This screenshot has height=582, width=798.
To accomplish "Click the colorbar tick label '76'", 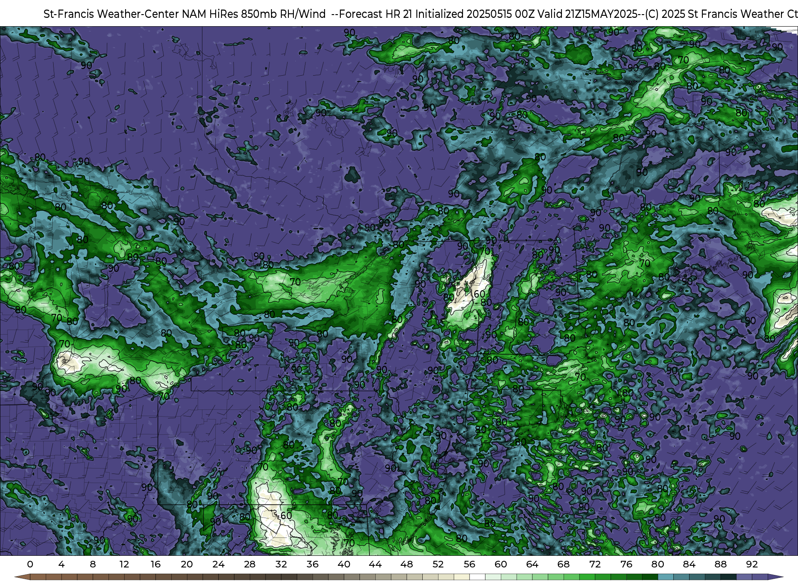I will (x=626, y=565).
